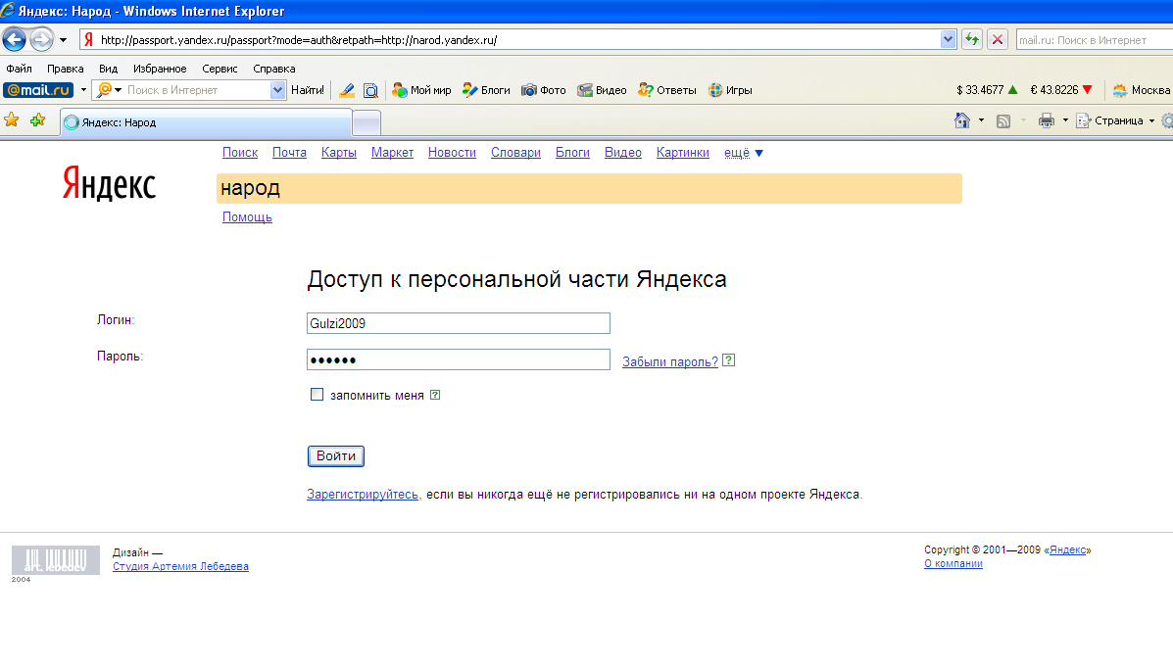Click the highlighter pencil toolbar icon
Viewport: 1173px width, 668px height.
coord(346,90)
